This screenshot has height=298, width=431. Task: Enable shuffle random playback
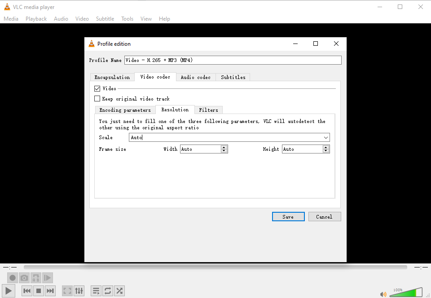pos(119,291)
